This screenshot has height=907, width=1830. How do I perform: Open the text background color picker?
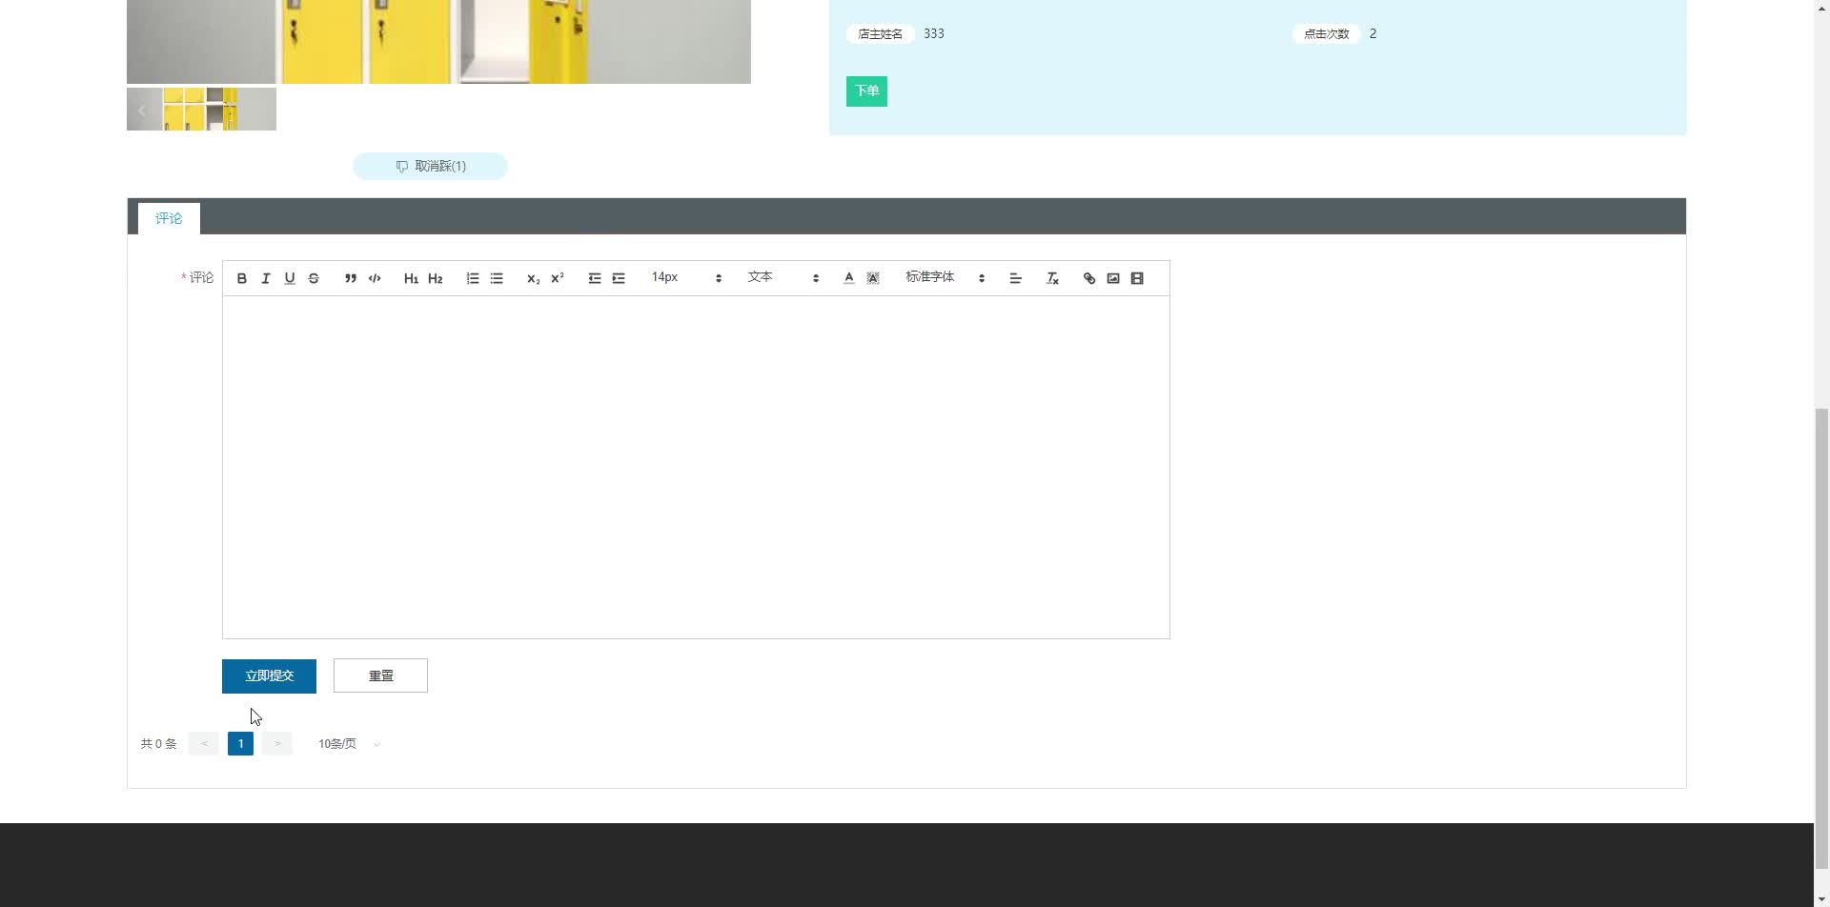[873, 278]
